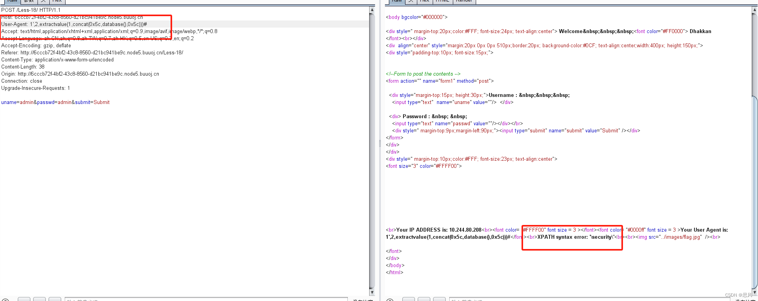Viewport: 758px width, 301px height.
Task: Click the 'Connection: close' header
Action: click(x=22, y=81)
